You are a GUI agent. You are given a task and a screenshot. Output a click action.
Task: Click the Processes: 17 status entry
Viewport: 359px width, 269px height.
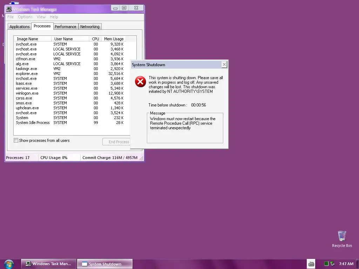tap(21, 158)
